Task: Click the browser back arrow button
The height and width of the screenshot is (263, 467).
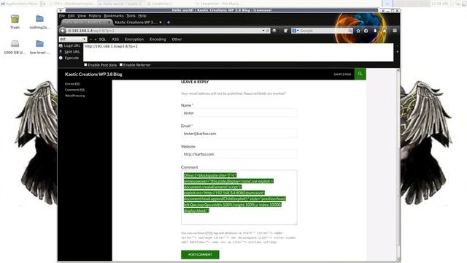Action: tap(63, 31)
